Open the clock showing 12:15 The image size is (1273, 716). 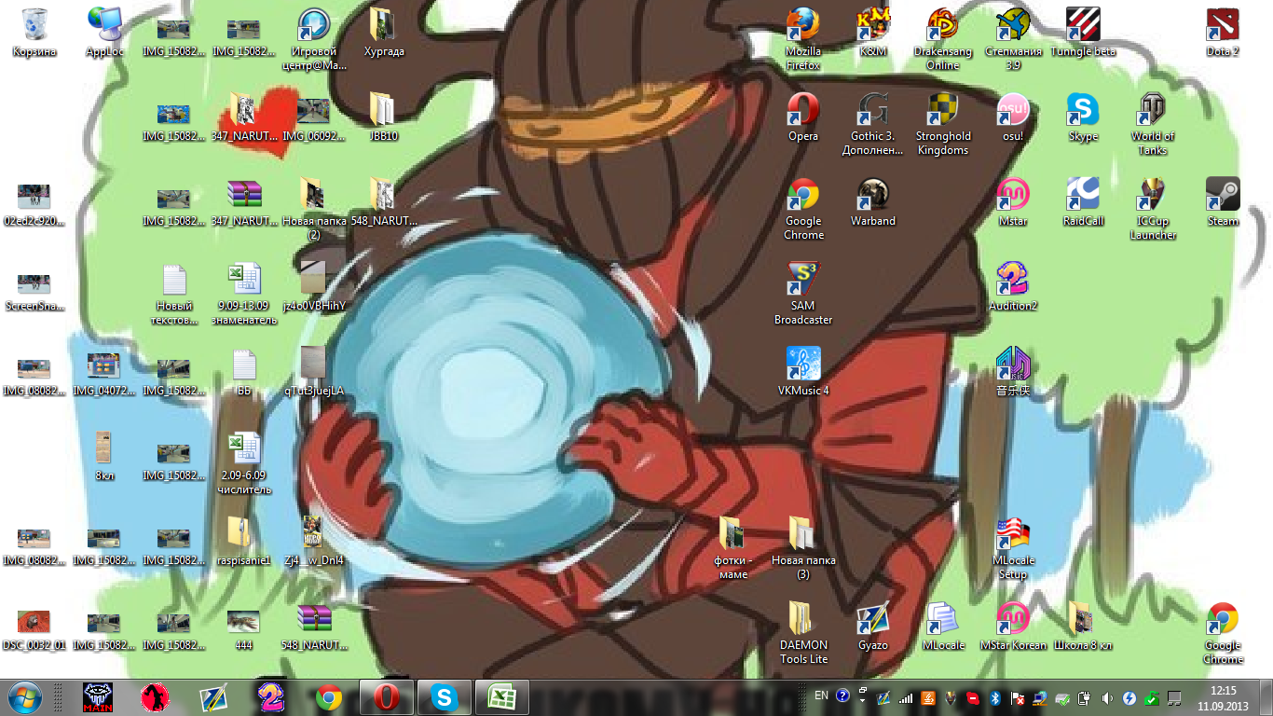(x=1224, y=697)
